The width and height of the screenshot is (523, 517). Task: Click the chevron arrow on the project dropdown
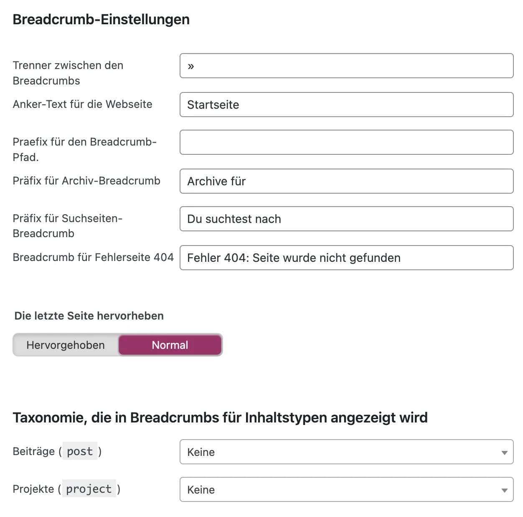503,490
